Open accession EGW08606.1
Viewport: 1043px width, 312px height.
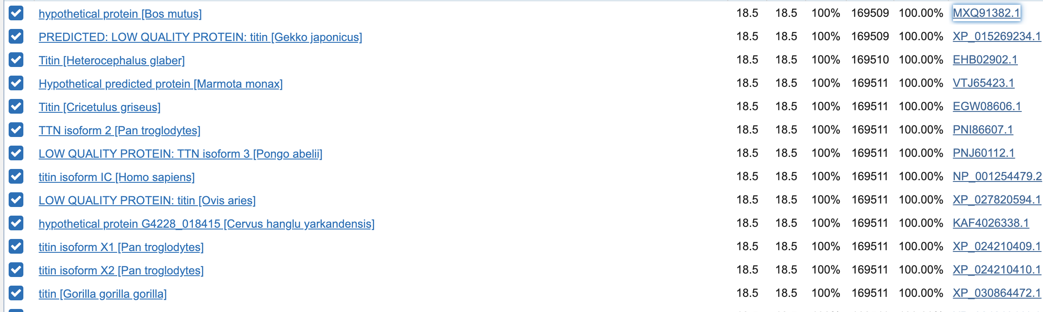[987, 106]
